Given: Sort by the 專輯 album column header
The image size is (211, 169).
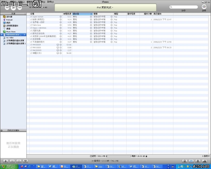Looking at the screenshot, I should pos(103,14).
